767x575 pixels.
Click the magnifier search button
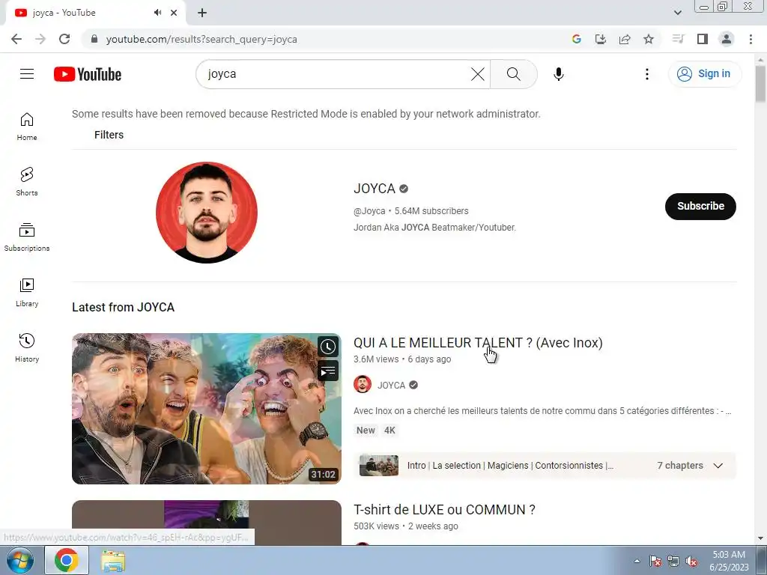pyautogui.click(x=514, y=74)
